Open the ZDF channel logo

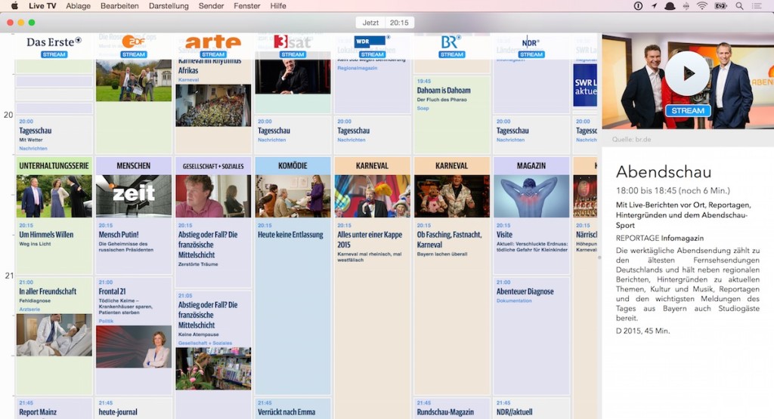(133, 42)
